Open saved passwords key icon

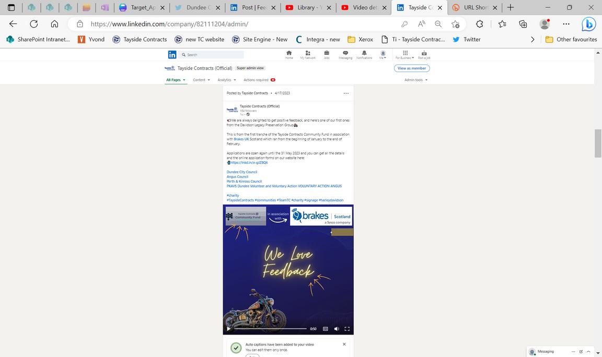pyautogui.click(x=404, y=24)
